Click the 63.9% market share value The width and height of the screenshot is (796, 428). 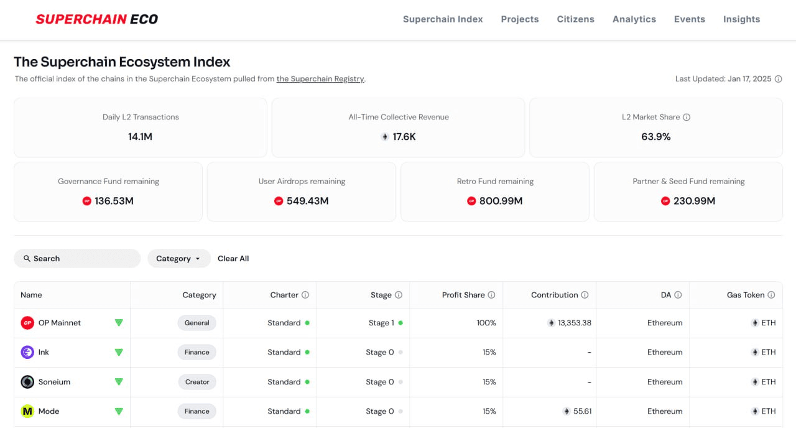656,137
